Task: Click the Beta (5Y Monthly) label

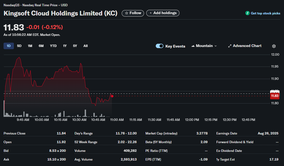Action: click(x=158, y=142)
